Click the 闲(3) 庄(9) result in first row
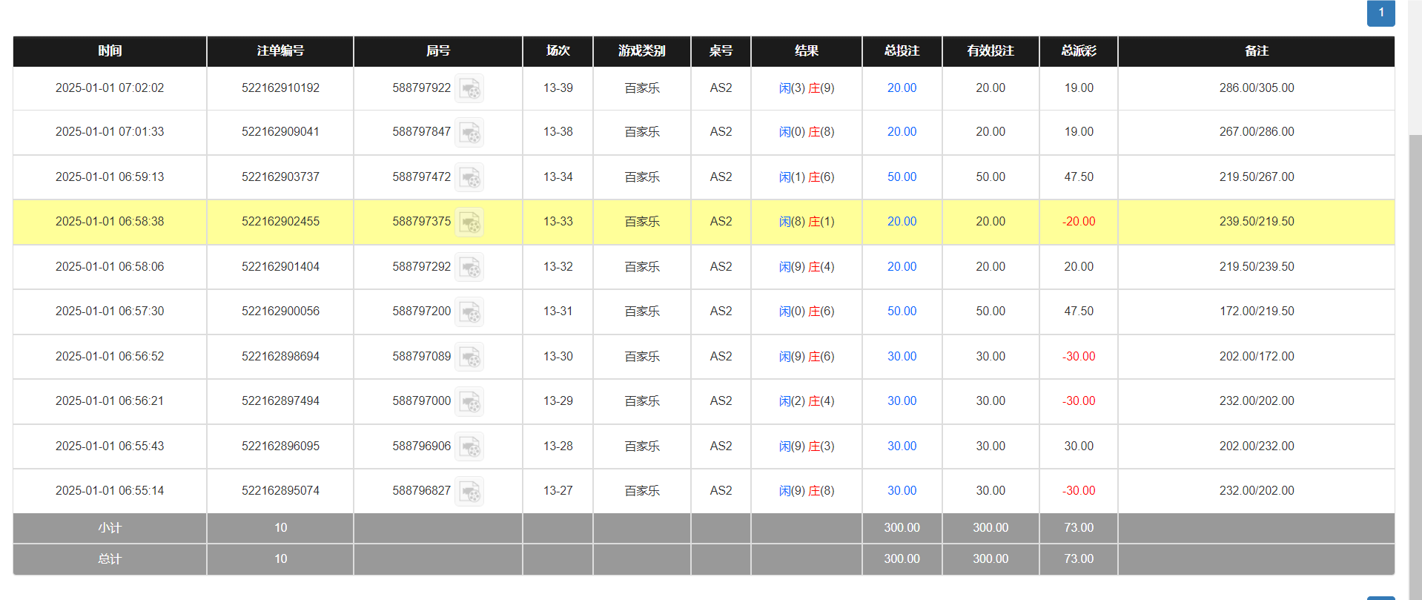Image resolution: width=1422 pixels, height=600 pixels. point(806,88)
